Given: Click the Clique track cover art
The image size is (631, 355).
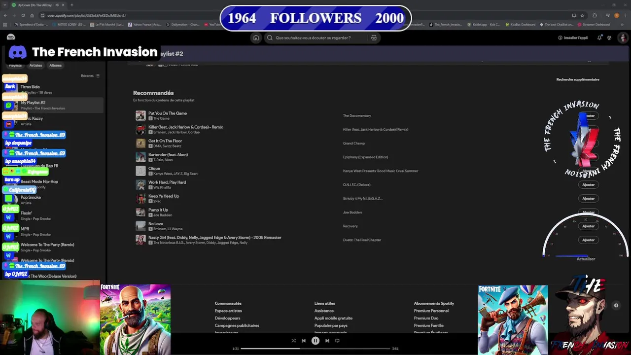Looking at the screenshot, I should click(x=140, y=171).
